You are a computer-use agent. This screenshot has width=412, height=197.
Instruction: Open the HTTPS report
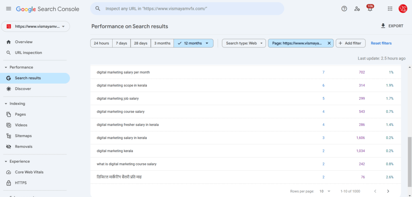click(35, 183)
